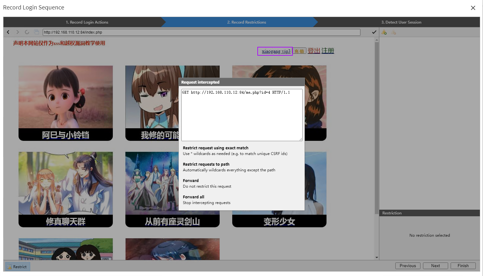Click the Next button
Image resolution: width=483 pixels, height=276 pixels.
[x=435, y=266]
